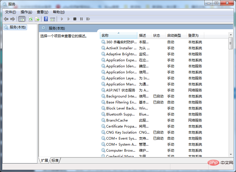Image resolution: width=236 pixels, height=172 pixels.
Task: Click the export list toolbar icon
Action: tap(37, 19)
